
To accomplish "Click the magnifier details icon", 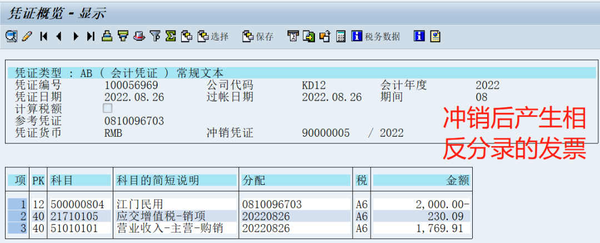I will tap(12, 36).
